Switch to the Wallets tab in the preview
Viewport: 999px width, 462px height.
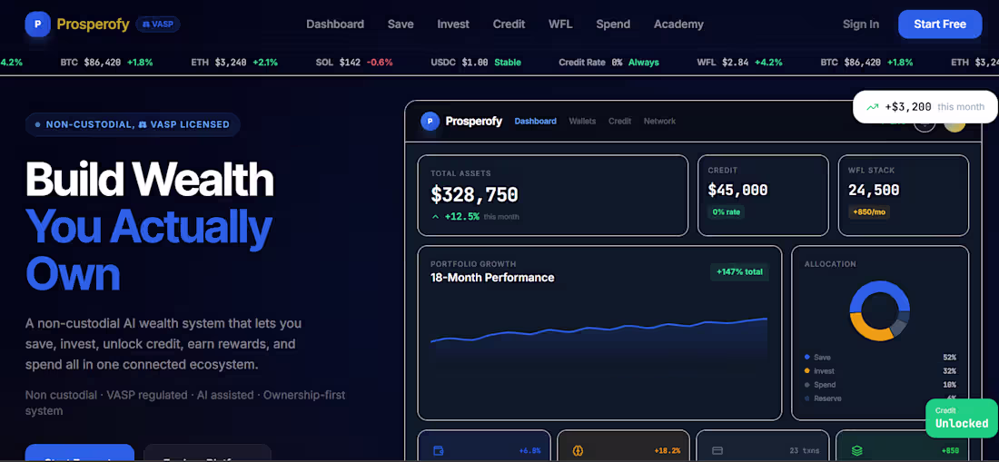click(x=582, y=121)
